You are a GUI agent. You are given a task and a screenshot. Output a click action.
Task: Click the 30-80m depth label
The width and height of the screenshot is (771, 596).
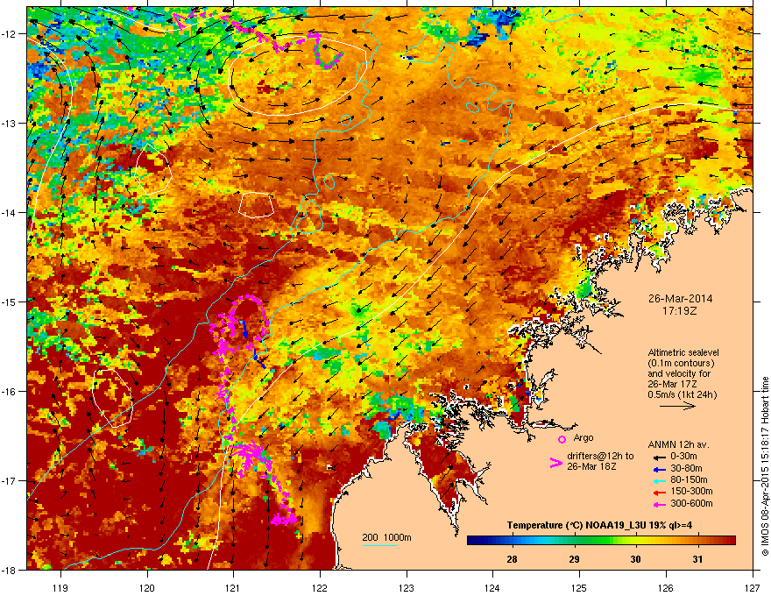pos(686,468)
